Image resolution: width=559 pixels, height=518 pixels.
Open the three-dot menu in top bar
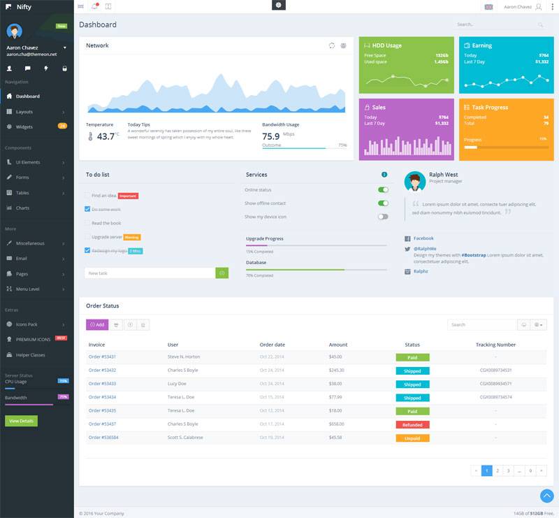552,6
